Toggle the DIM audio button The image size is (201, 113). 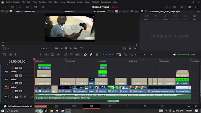point(193,55)
